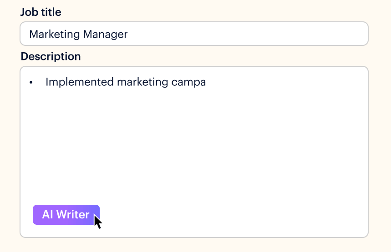Image resolution: width=391 pixels, height=252 pixels.
Task: Click the word "Job" in the field label
Action: click(x=30, y=12)
